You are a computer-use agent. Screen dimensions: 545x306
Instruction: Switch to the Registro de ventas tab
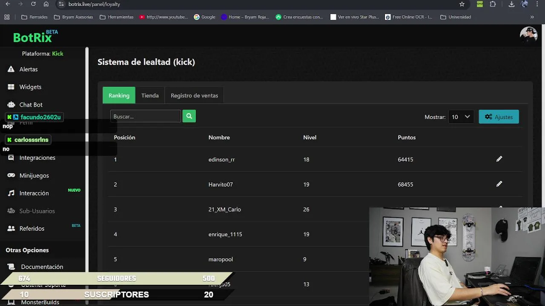click(194, 95)
